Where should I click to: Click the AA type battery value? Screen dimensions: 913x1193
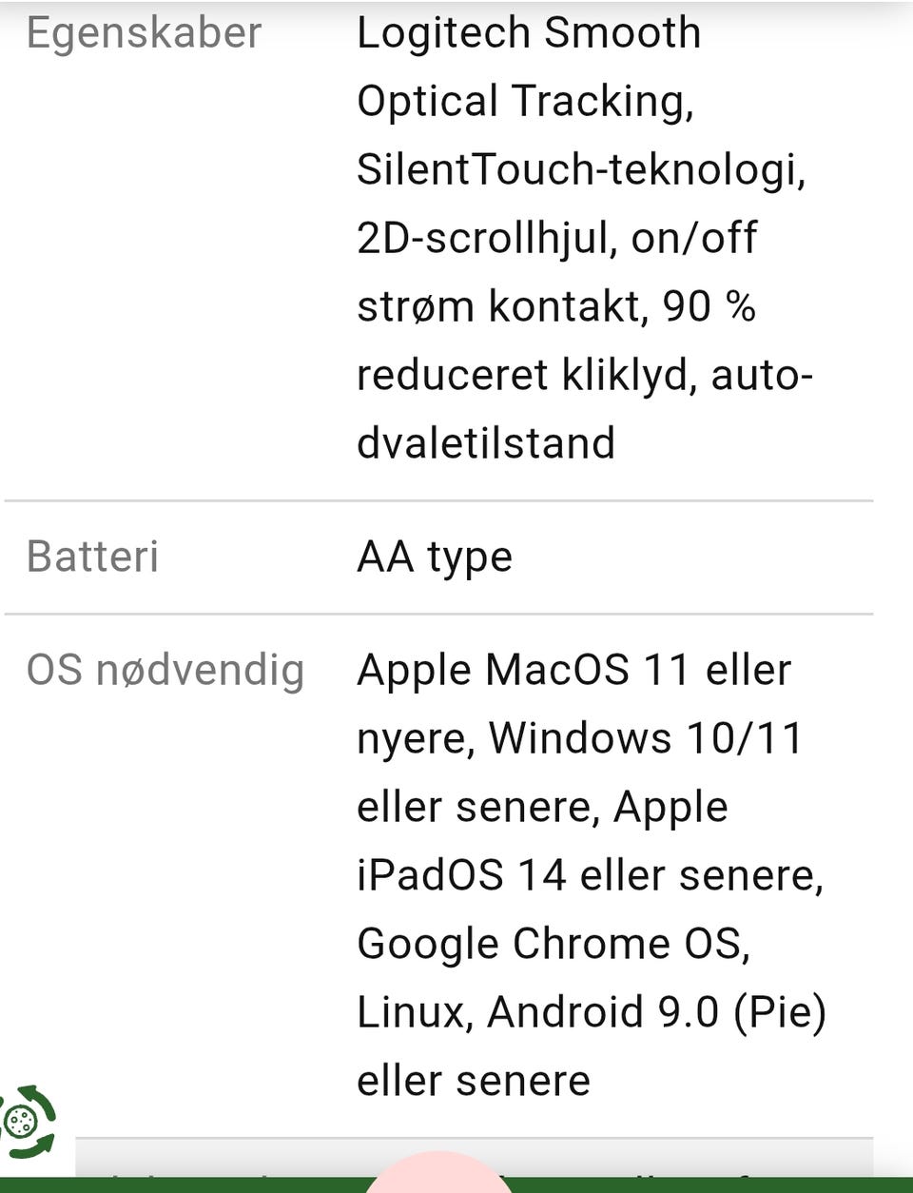tap(435, 557)
